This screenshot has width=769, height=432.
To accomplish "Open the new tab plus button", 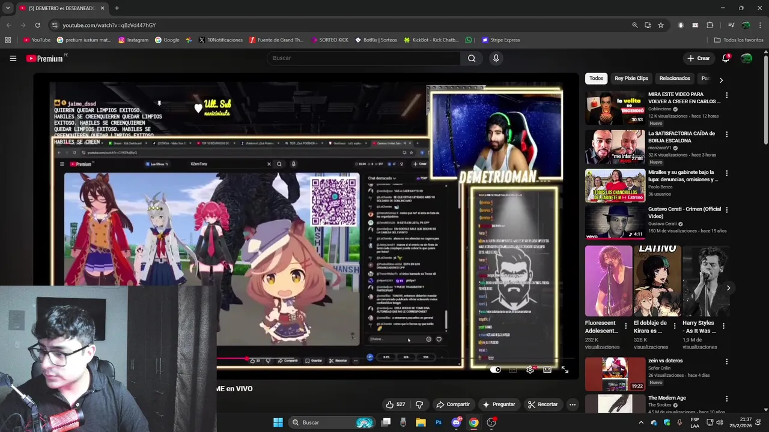I will pyautogui.click(x=117, y=8).
